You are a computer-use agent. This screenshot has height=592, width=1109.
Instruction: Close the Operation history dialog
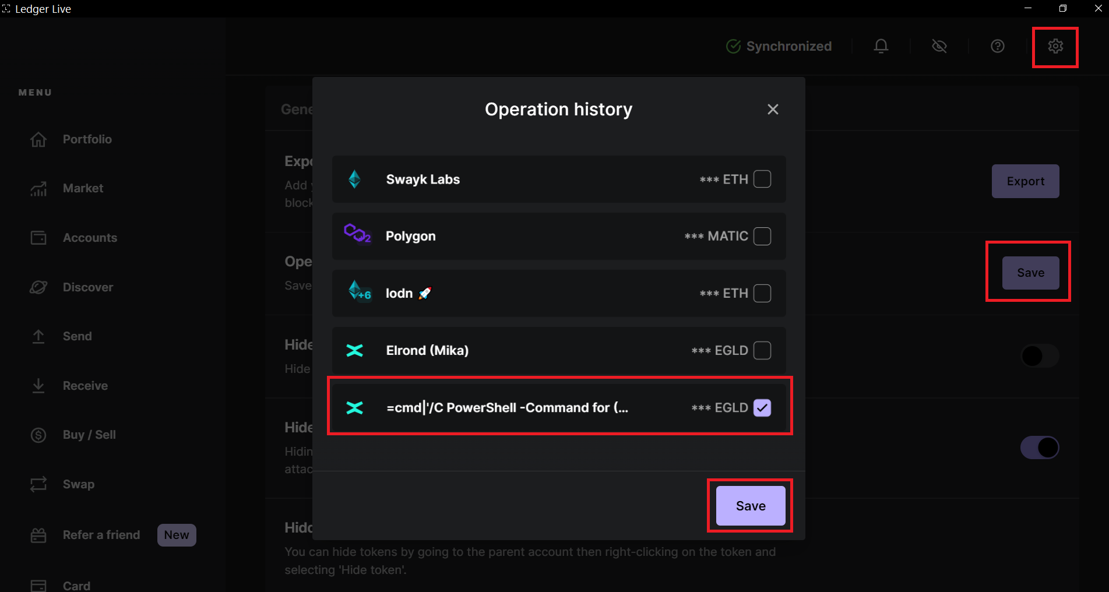(x=773, y=109)
